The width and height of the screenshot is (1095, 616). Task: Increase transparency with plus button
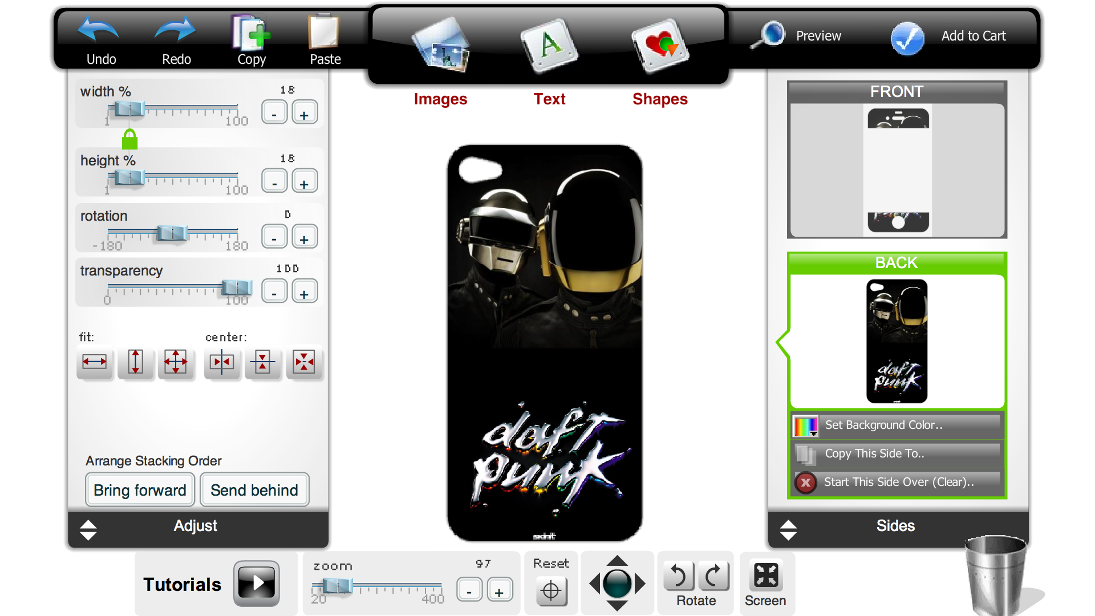tap(305, 291)
